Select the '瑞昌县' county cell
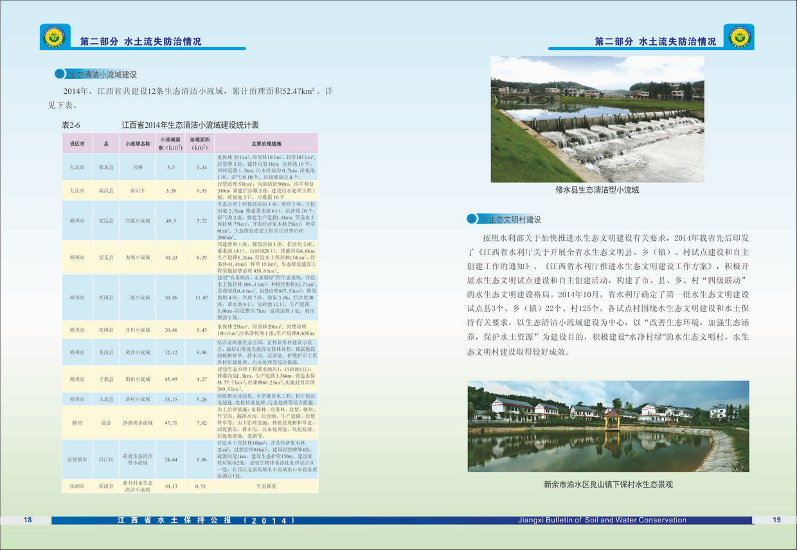This screenshot has height=550, width=797. (106, 191)
